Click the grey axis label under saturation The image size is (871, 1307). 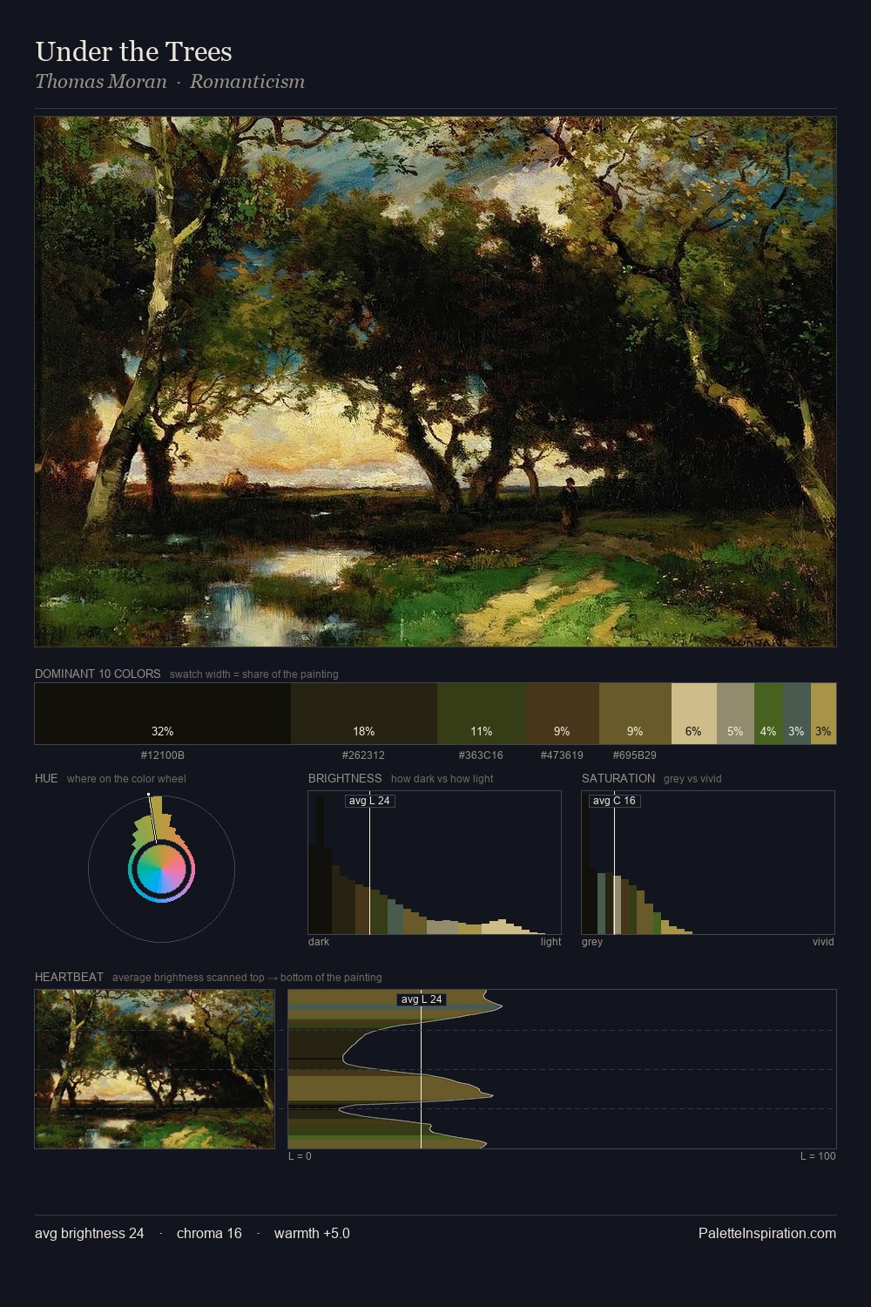tap(592, 942)
